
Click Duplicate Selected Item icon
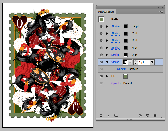point(148,116)
